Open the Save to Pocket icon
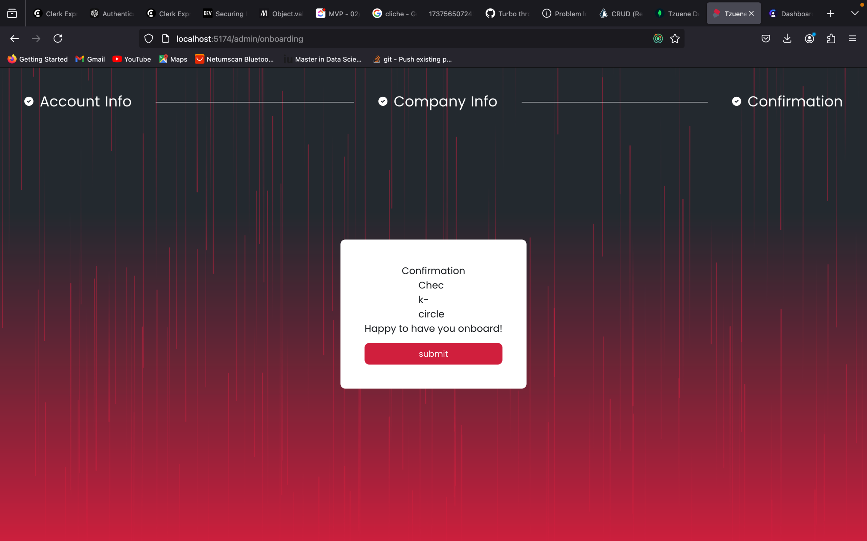This screenshot has width=867, height=541. click(766, 39)
